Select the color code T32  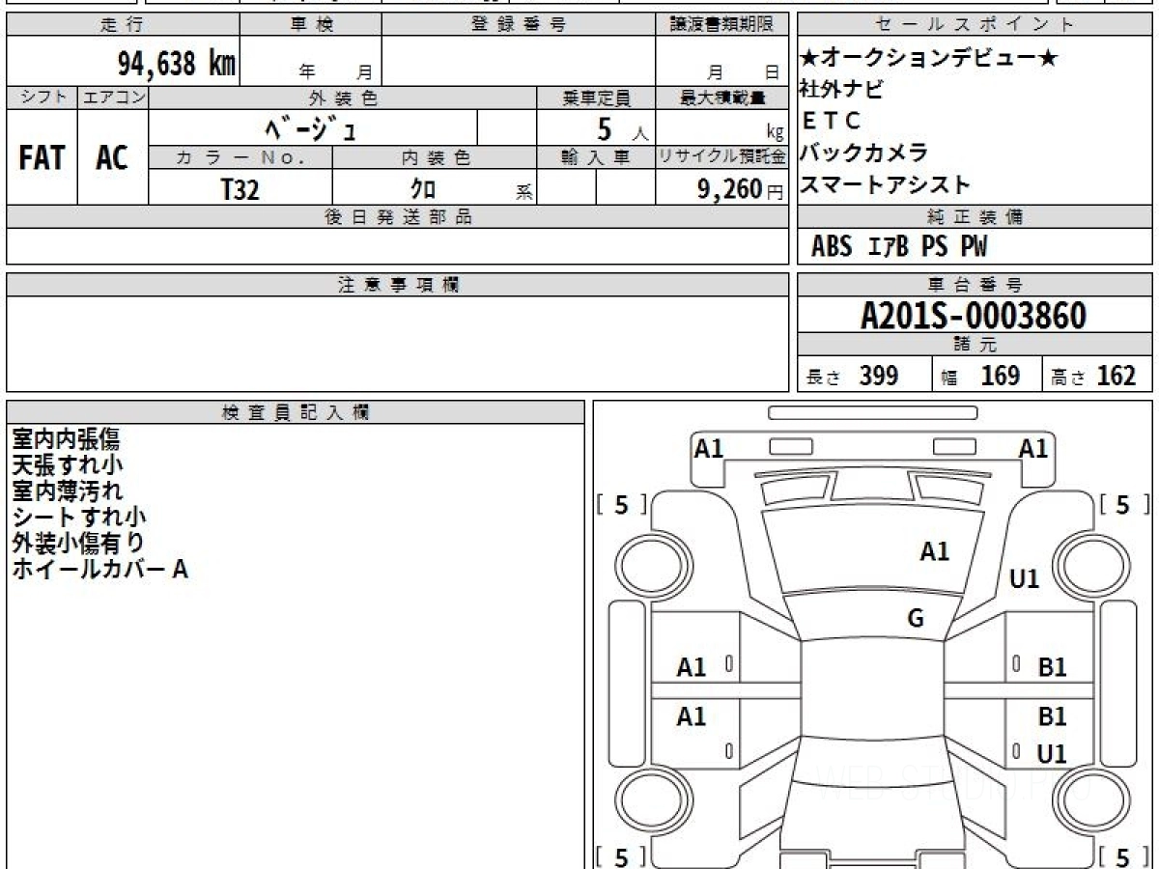(240, 189)
